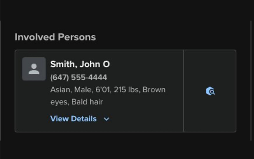Search records for the involved person
The image size is (254, 159).
click(210, 91)
